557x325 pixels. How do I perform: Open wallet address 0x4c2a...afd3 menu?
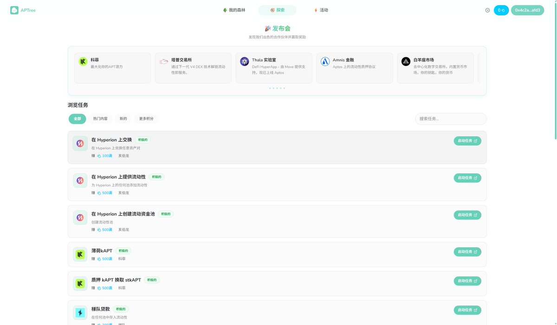pyautogui.click(x=527, y=10)
